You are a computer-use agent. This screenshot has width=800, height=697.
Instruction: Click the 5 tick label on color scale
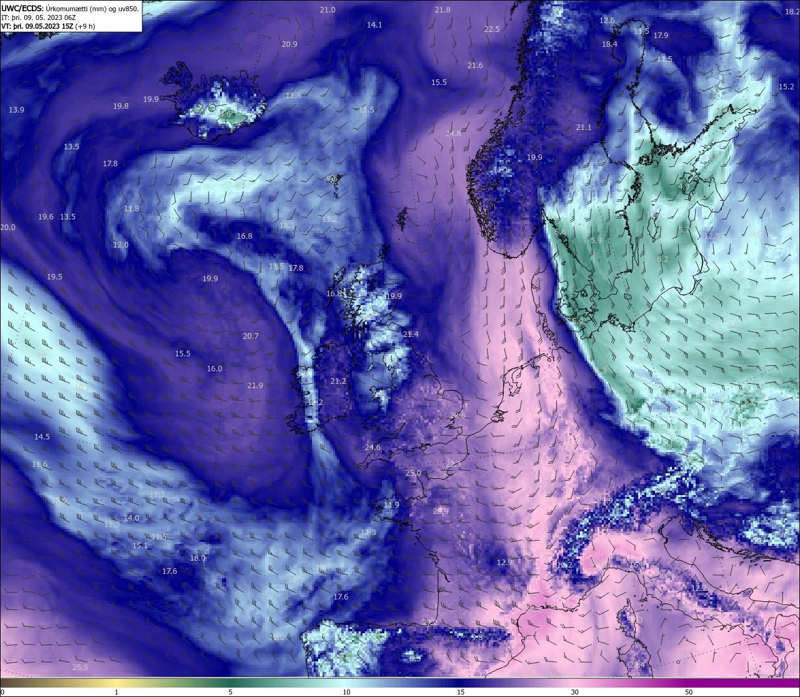(231, 692)
